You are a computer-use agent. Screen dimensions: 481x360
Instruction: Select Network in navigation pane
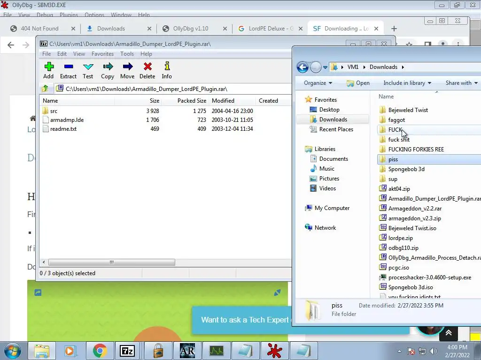point(325,228)
